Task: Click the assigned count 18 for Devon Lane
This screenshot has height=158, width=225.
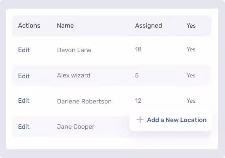Action: (x=138, y=49)
